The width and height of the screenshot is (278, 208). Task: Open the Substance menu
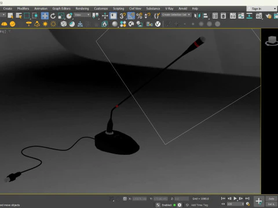coord(153,9)
